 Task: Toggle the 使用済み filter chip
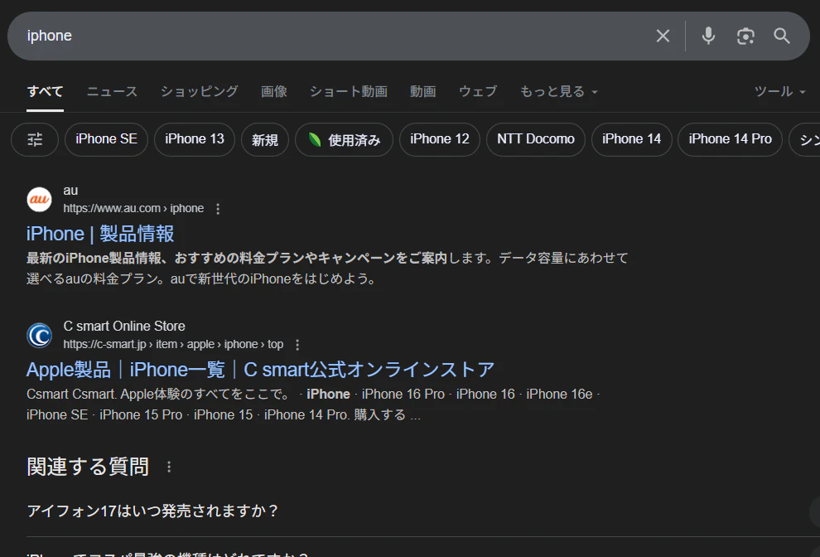point(344,139)
